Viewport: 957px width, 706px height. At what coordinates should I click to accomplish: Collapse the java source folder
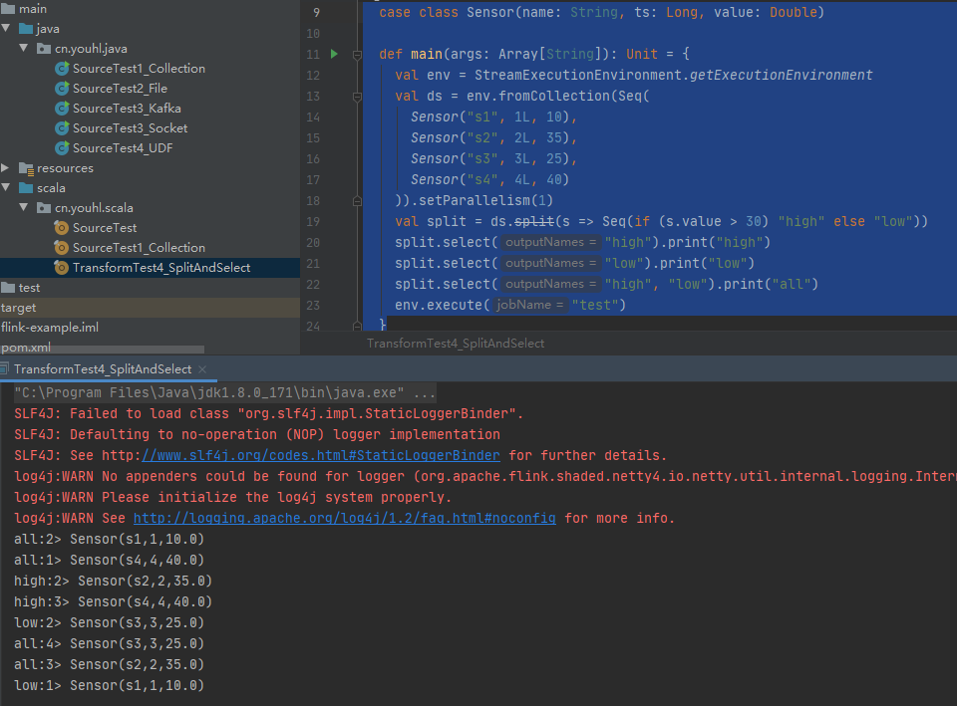pyautogui.click(x=6, y=29)
